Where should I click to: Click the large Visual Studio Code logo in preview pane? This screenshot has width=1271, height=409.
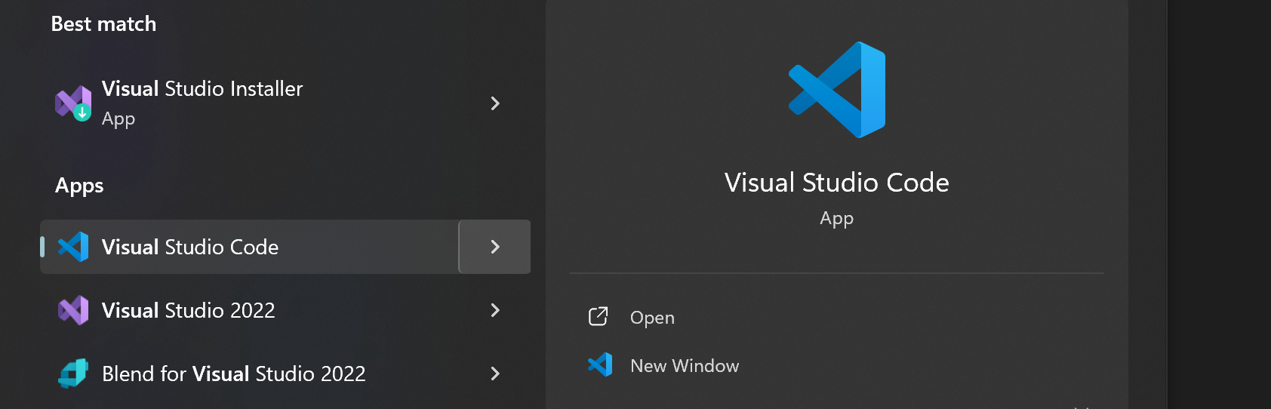tap(837, 90)
